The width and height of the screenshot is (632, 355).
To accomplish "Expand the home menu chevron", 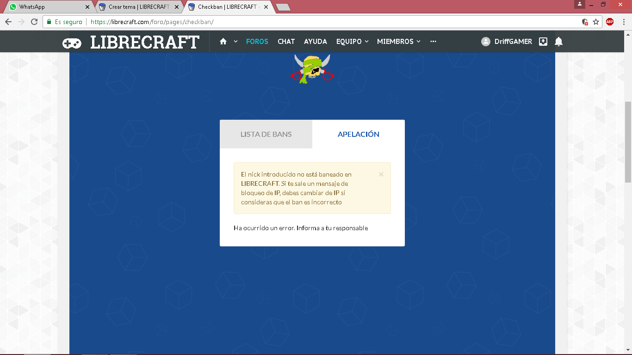I will click(x=235, y=41).
